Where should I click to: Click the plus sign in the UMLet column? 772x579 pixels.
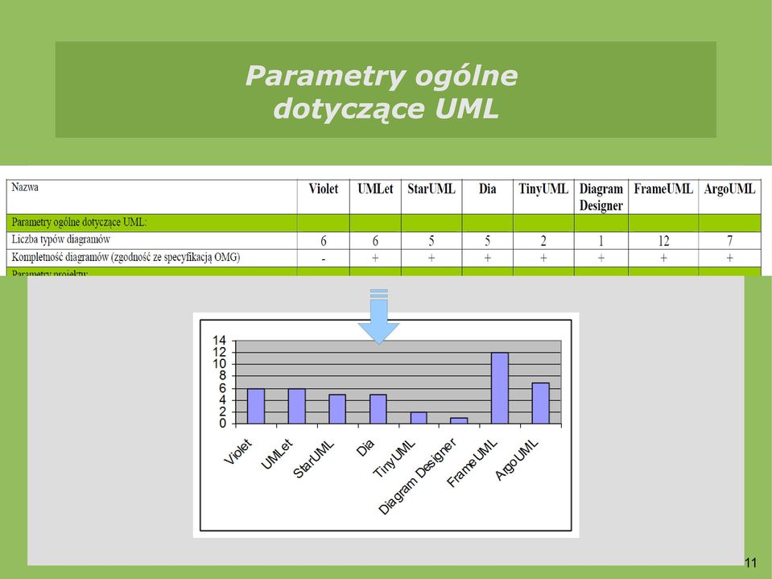coord(375,258)
